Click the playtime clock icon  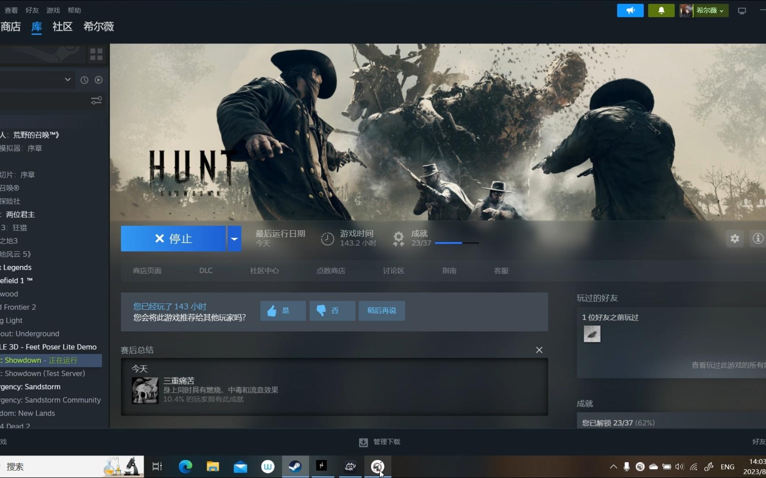pyautogui.click(x=327, y=239)
